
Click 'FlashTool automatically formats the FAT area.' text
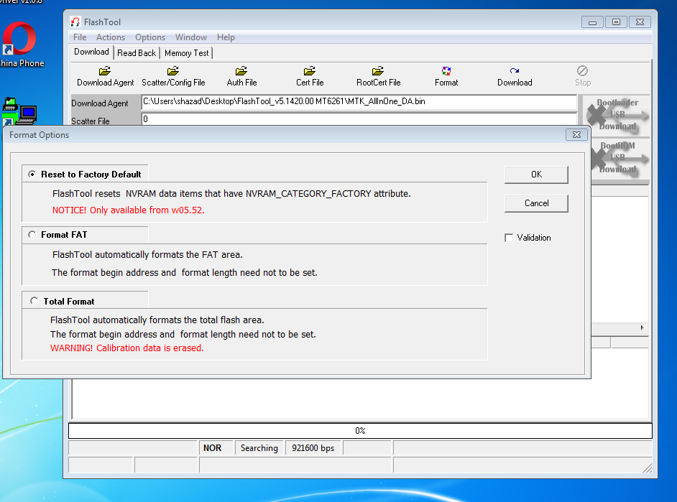[147, 255]
